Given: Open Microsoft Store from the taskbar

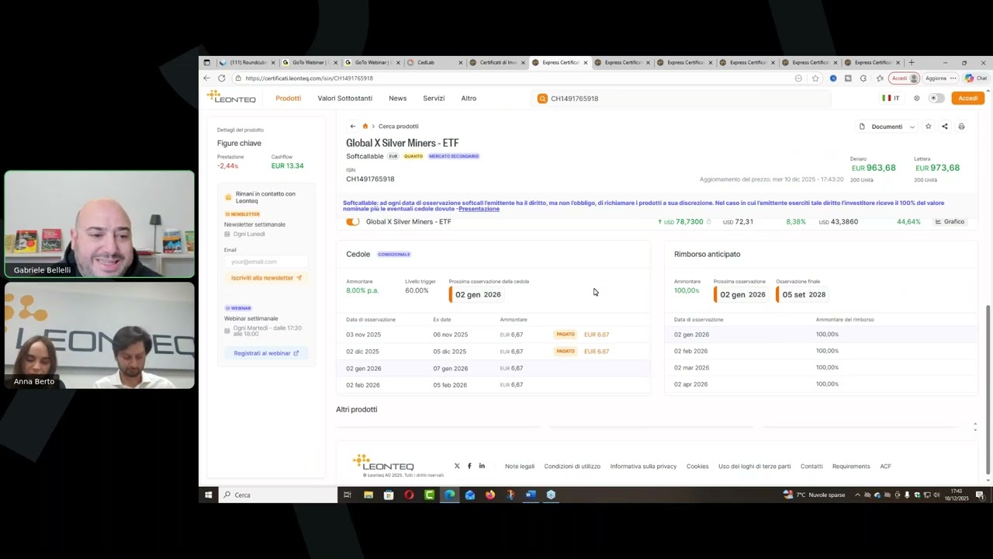Looking at the screenshot, I should point(389,495).
